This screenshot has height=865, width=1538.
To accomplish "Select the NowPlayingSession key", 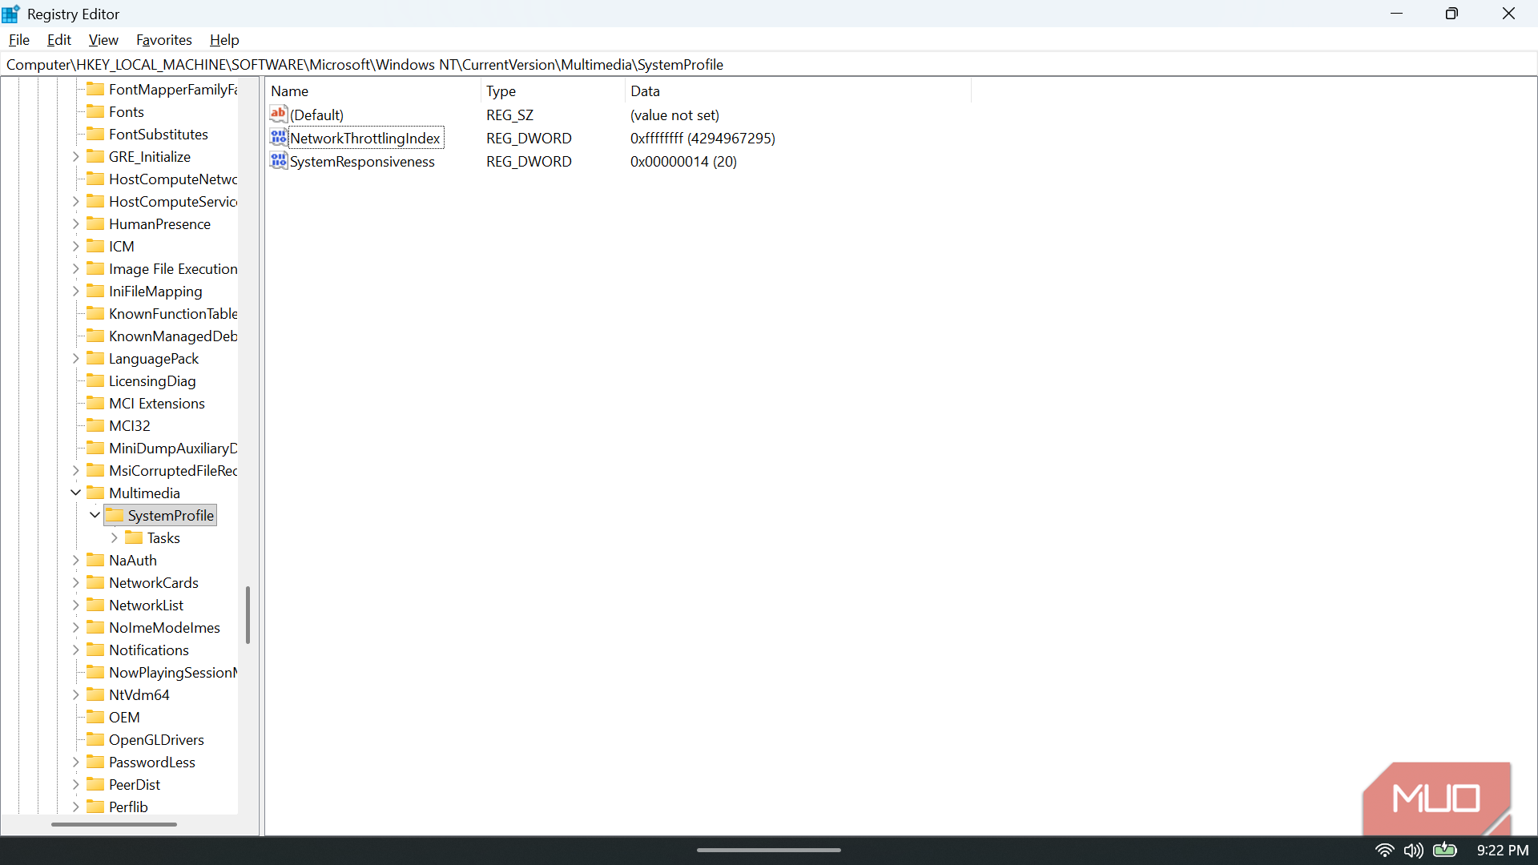I will click(173, 673).
